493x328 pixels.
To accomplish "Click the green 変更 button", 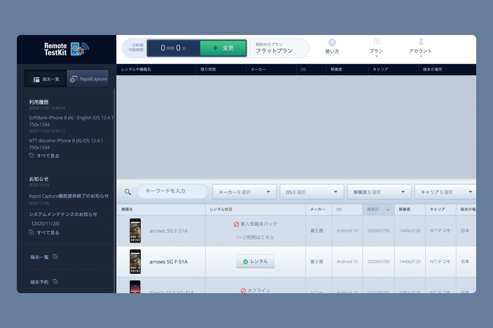I will [x=223, y=48].
